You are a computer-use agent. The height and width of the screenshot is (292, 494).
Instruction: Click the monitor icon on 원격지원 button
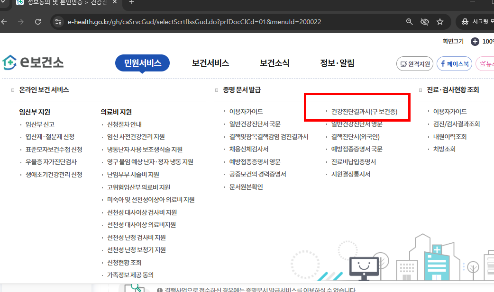click(403, 63)
